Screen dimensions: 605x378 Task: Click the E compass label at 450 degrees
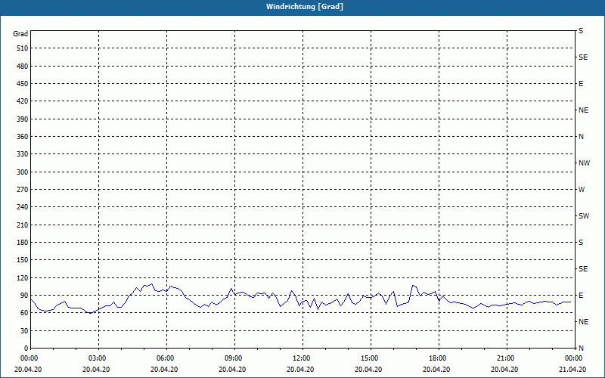(581, 84)
